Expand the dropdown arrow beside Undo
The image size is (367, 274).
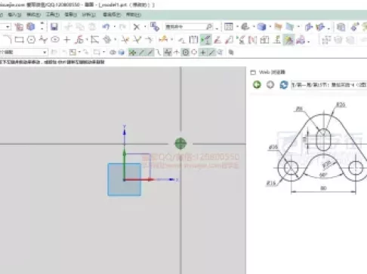(115, 26)
